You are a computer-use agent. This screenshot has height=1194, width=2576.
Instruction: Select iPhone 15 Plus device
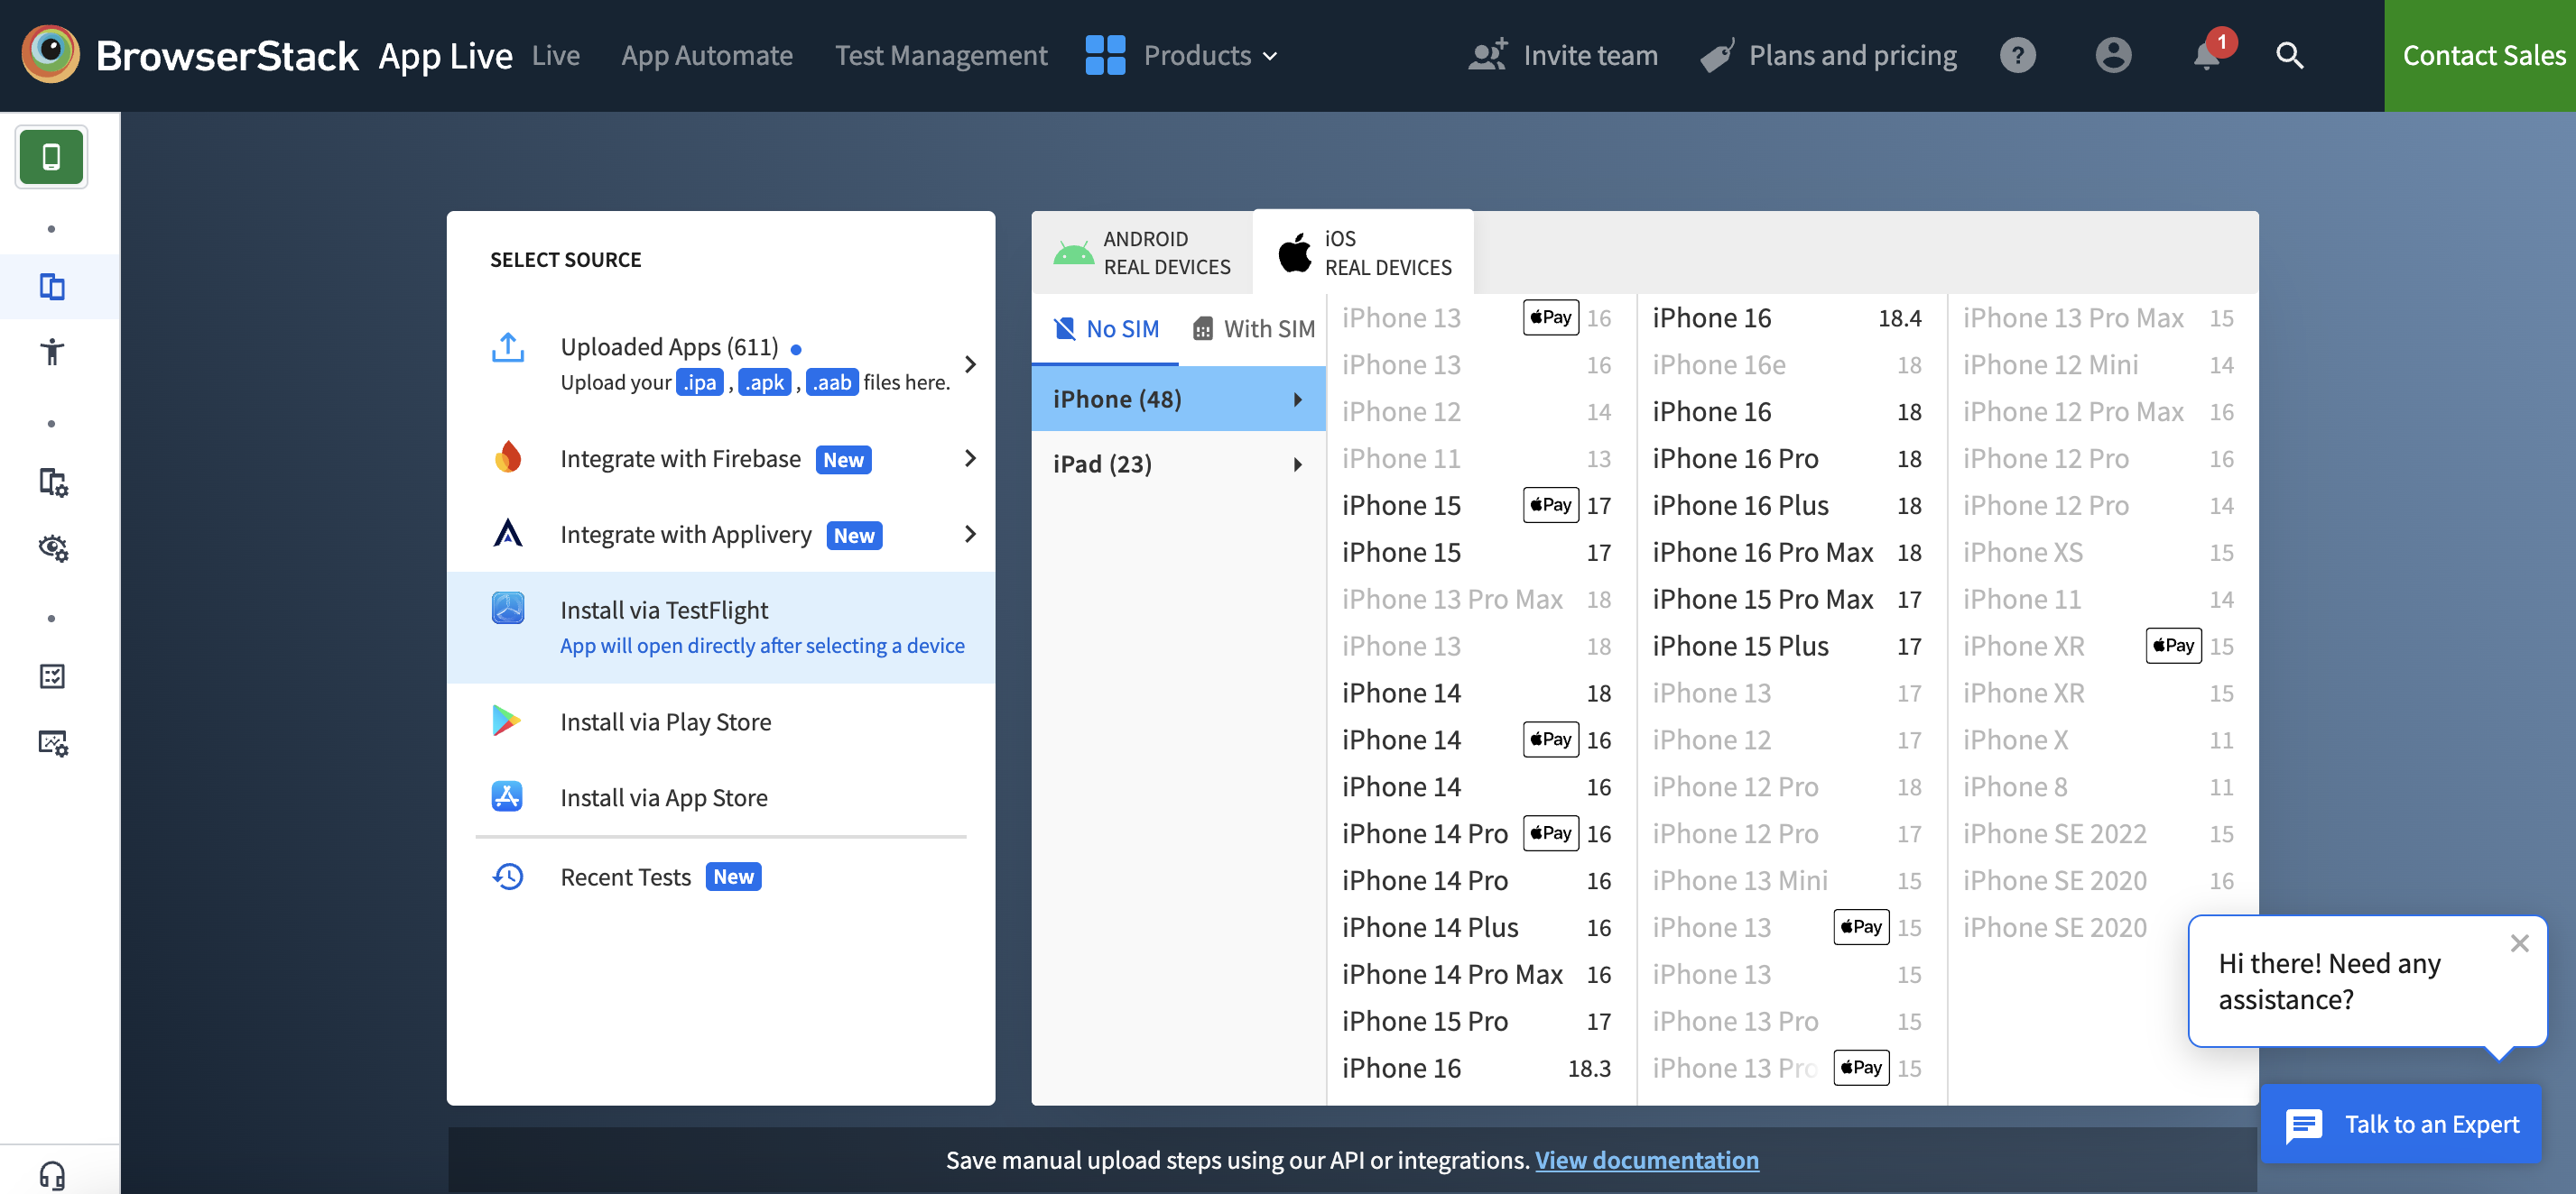(1786, 647)
